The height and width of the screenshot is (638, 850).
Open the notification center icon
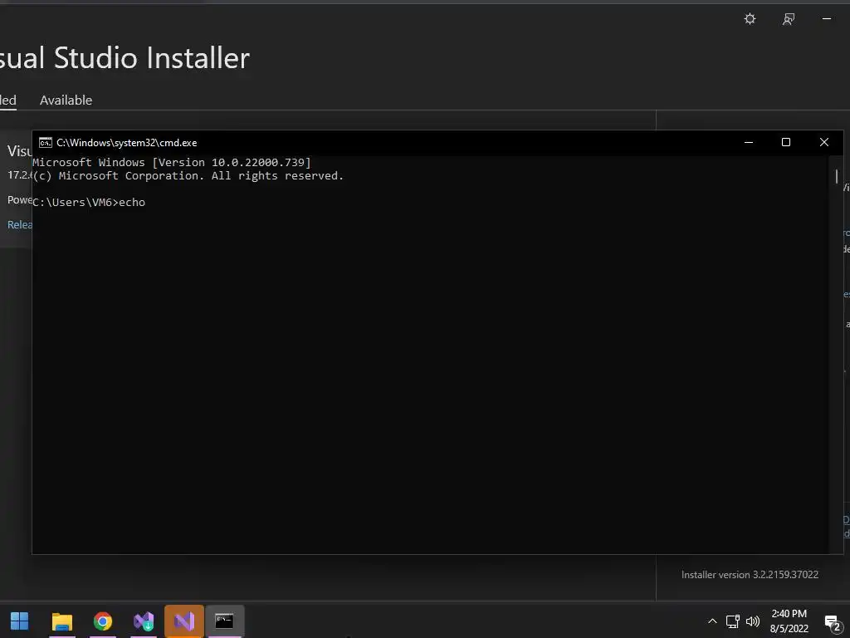tap(833, 622)
